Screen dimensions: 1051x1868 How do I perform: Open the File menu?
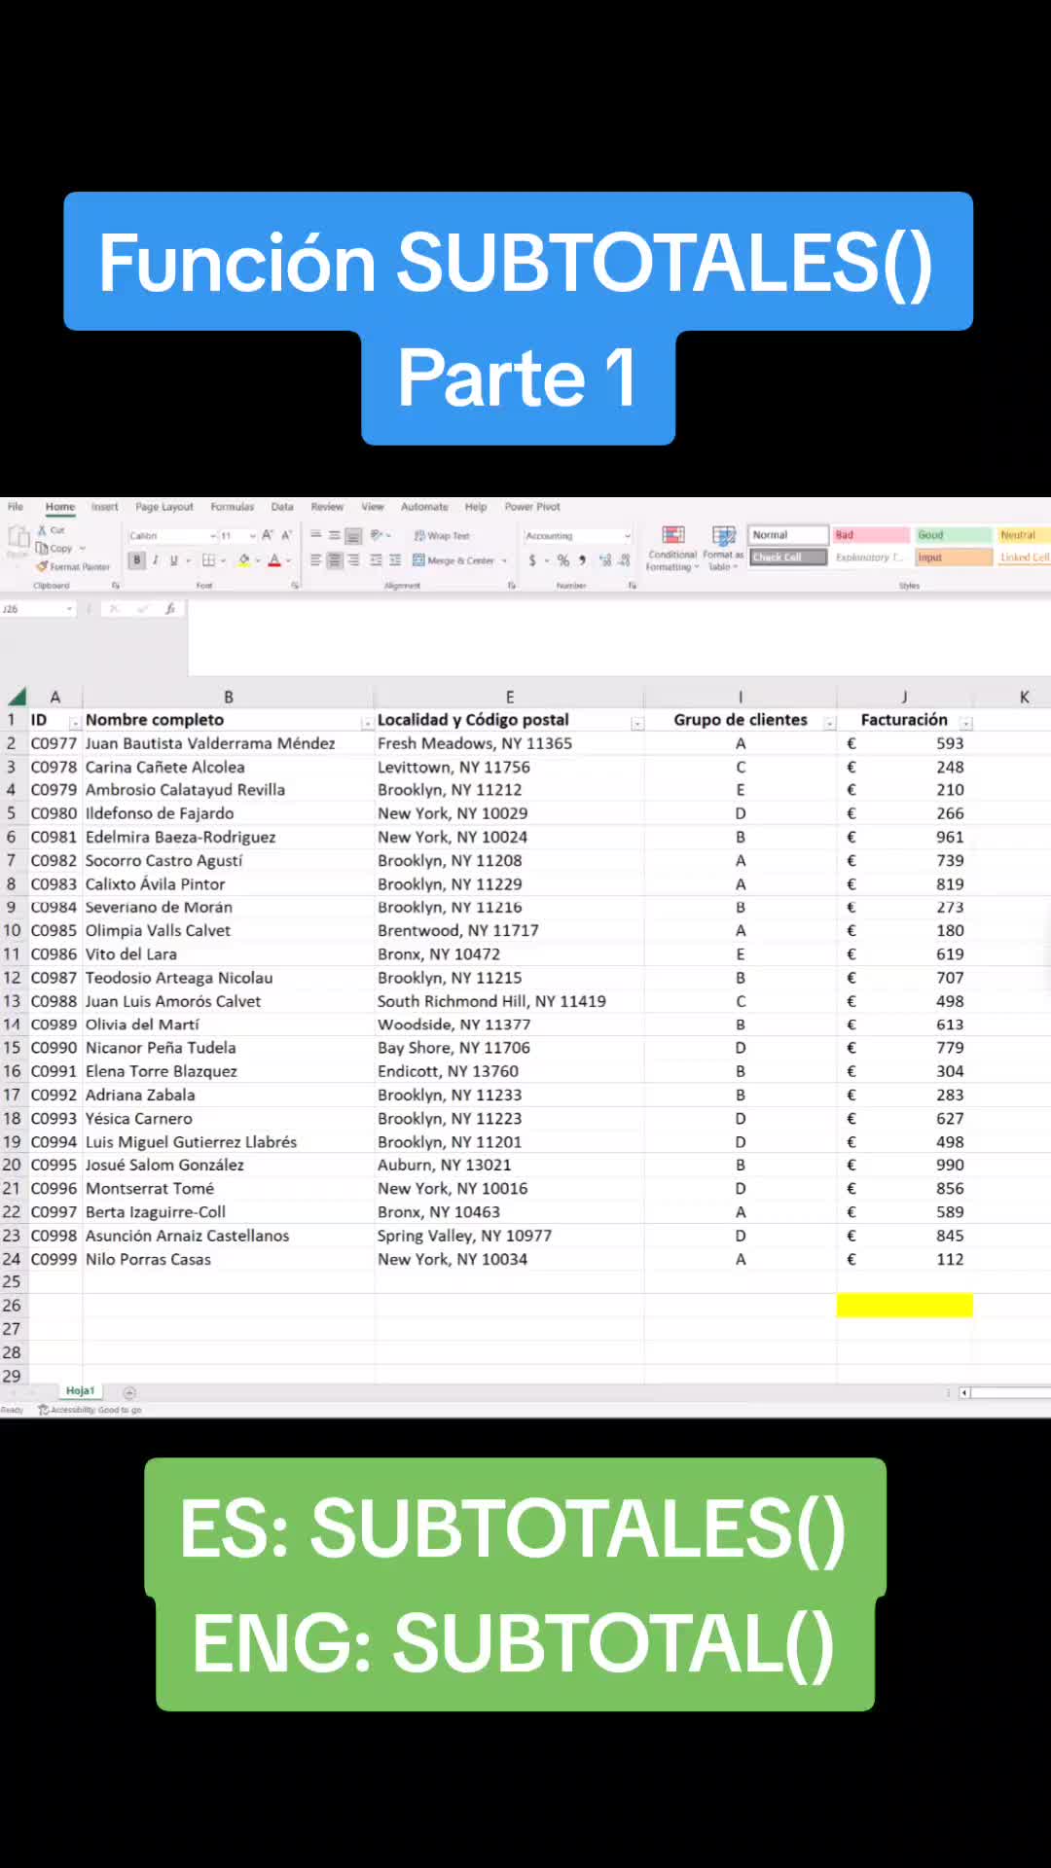(15, 507)
